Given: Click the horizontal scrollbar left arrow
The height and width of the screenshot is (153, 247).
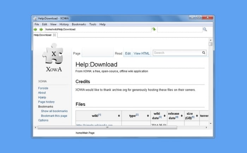Looking at the screenshot, I should 35,127.
